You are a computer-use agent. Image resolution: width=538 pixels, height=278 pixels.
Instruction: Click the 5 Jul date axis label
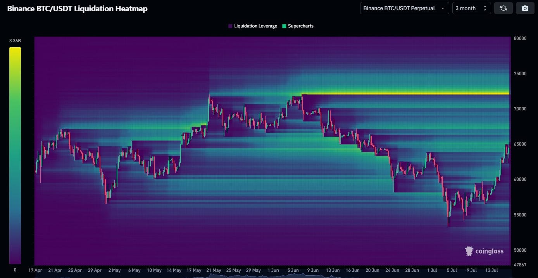tap(452, 270)
